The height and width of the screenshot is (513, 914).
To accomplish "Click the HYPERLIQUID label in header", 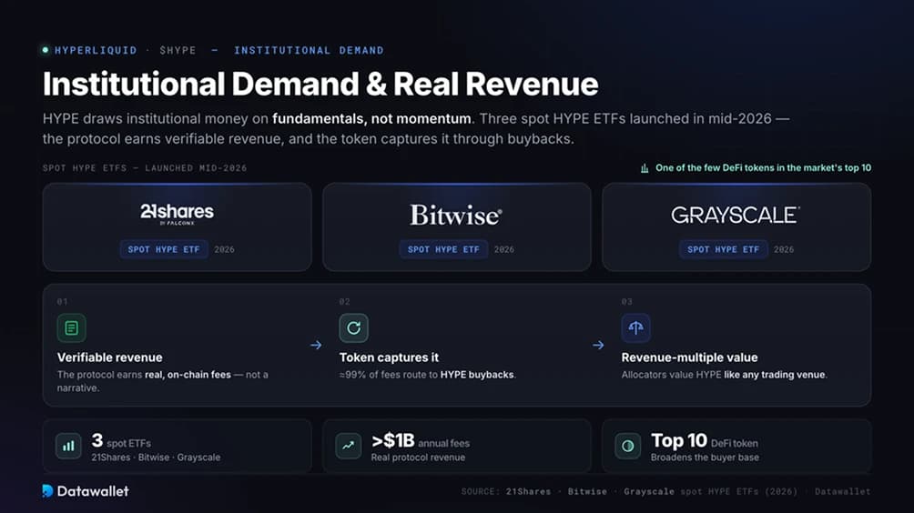I will coord(96,50).
